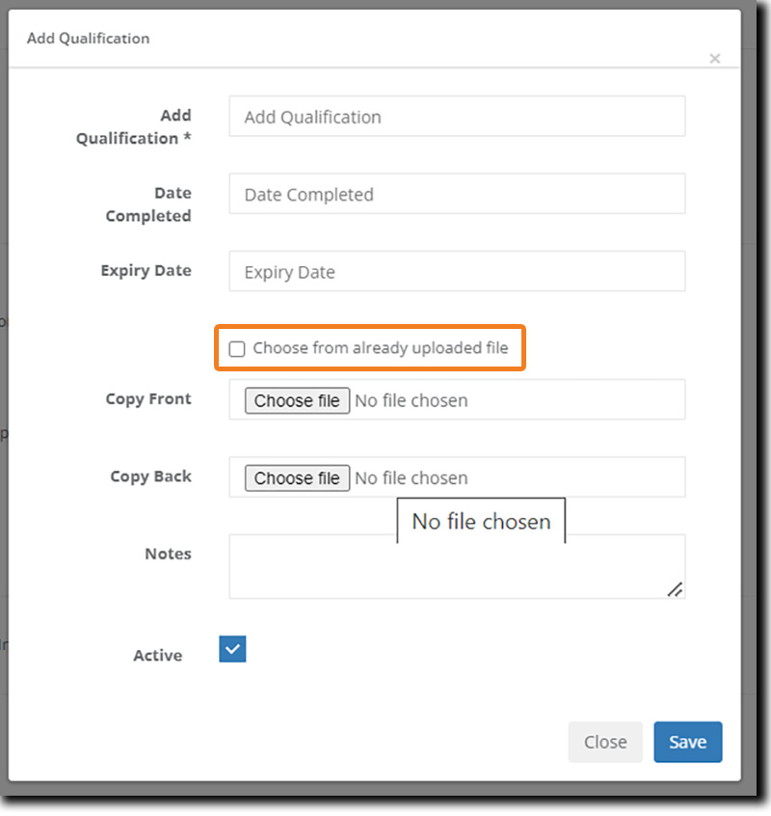The image size is (771, 816).
Task: Close the dialog with the X icon
Action: pos(714,59)
